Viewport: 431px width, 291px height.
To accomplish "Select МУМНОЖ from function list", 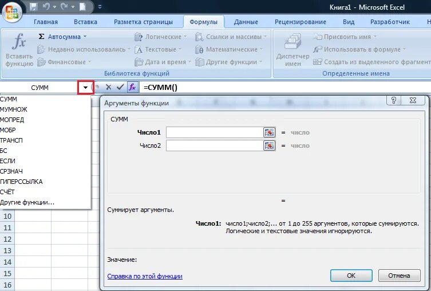I will tap(45, 109).
